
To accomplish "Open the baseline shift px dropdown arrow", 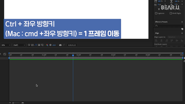I will coord(165,5).
